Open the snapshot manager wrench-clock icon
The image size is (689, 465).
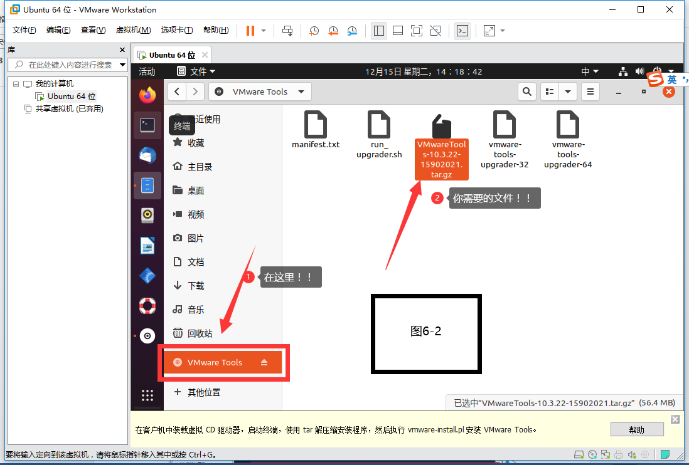(352, 31)
